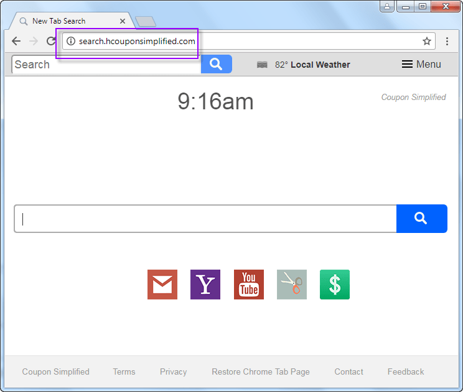The height and width of the screenshot is (392, 463).
Task: Submit the main page search button
Action: tap(422, 219)
